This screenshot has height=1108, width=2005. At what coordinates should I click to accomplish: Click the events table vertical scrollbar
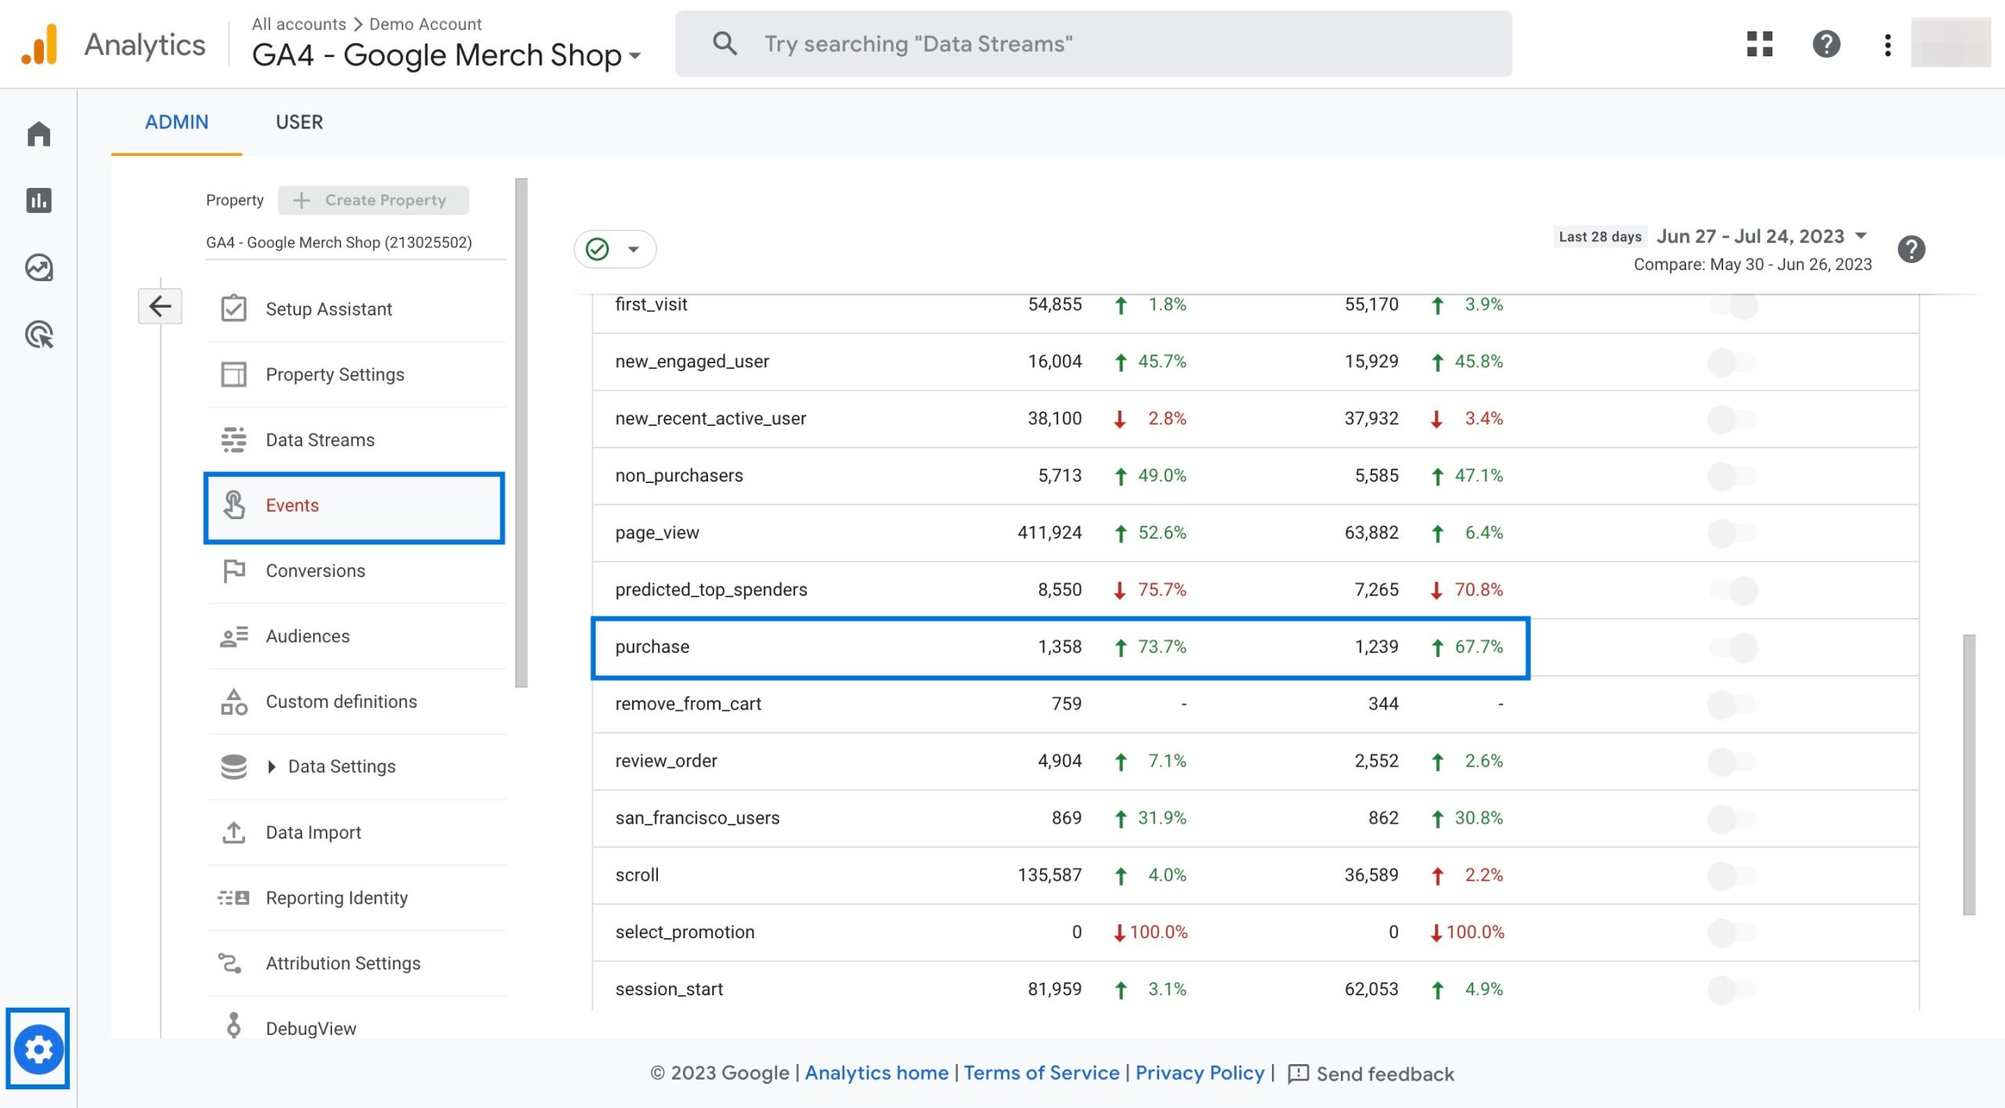(x=1969, y=774)
